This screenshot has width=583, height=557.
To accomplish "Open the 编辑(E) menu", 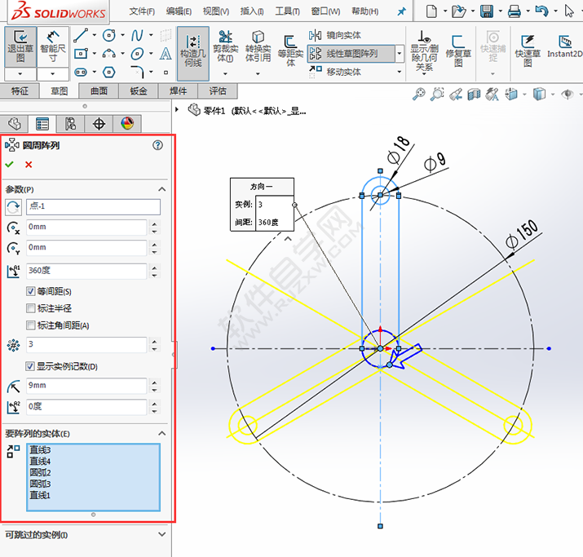I will (179, 11).
